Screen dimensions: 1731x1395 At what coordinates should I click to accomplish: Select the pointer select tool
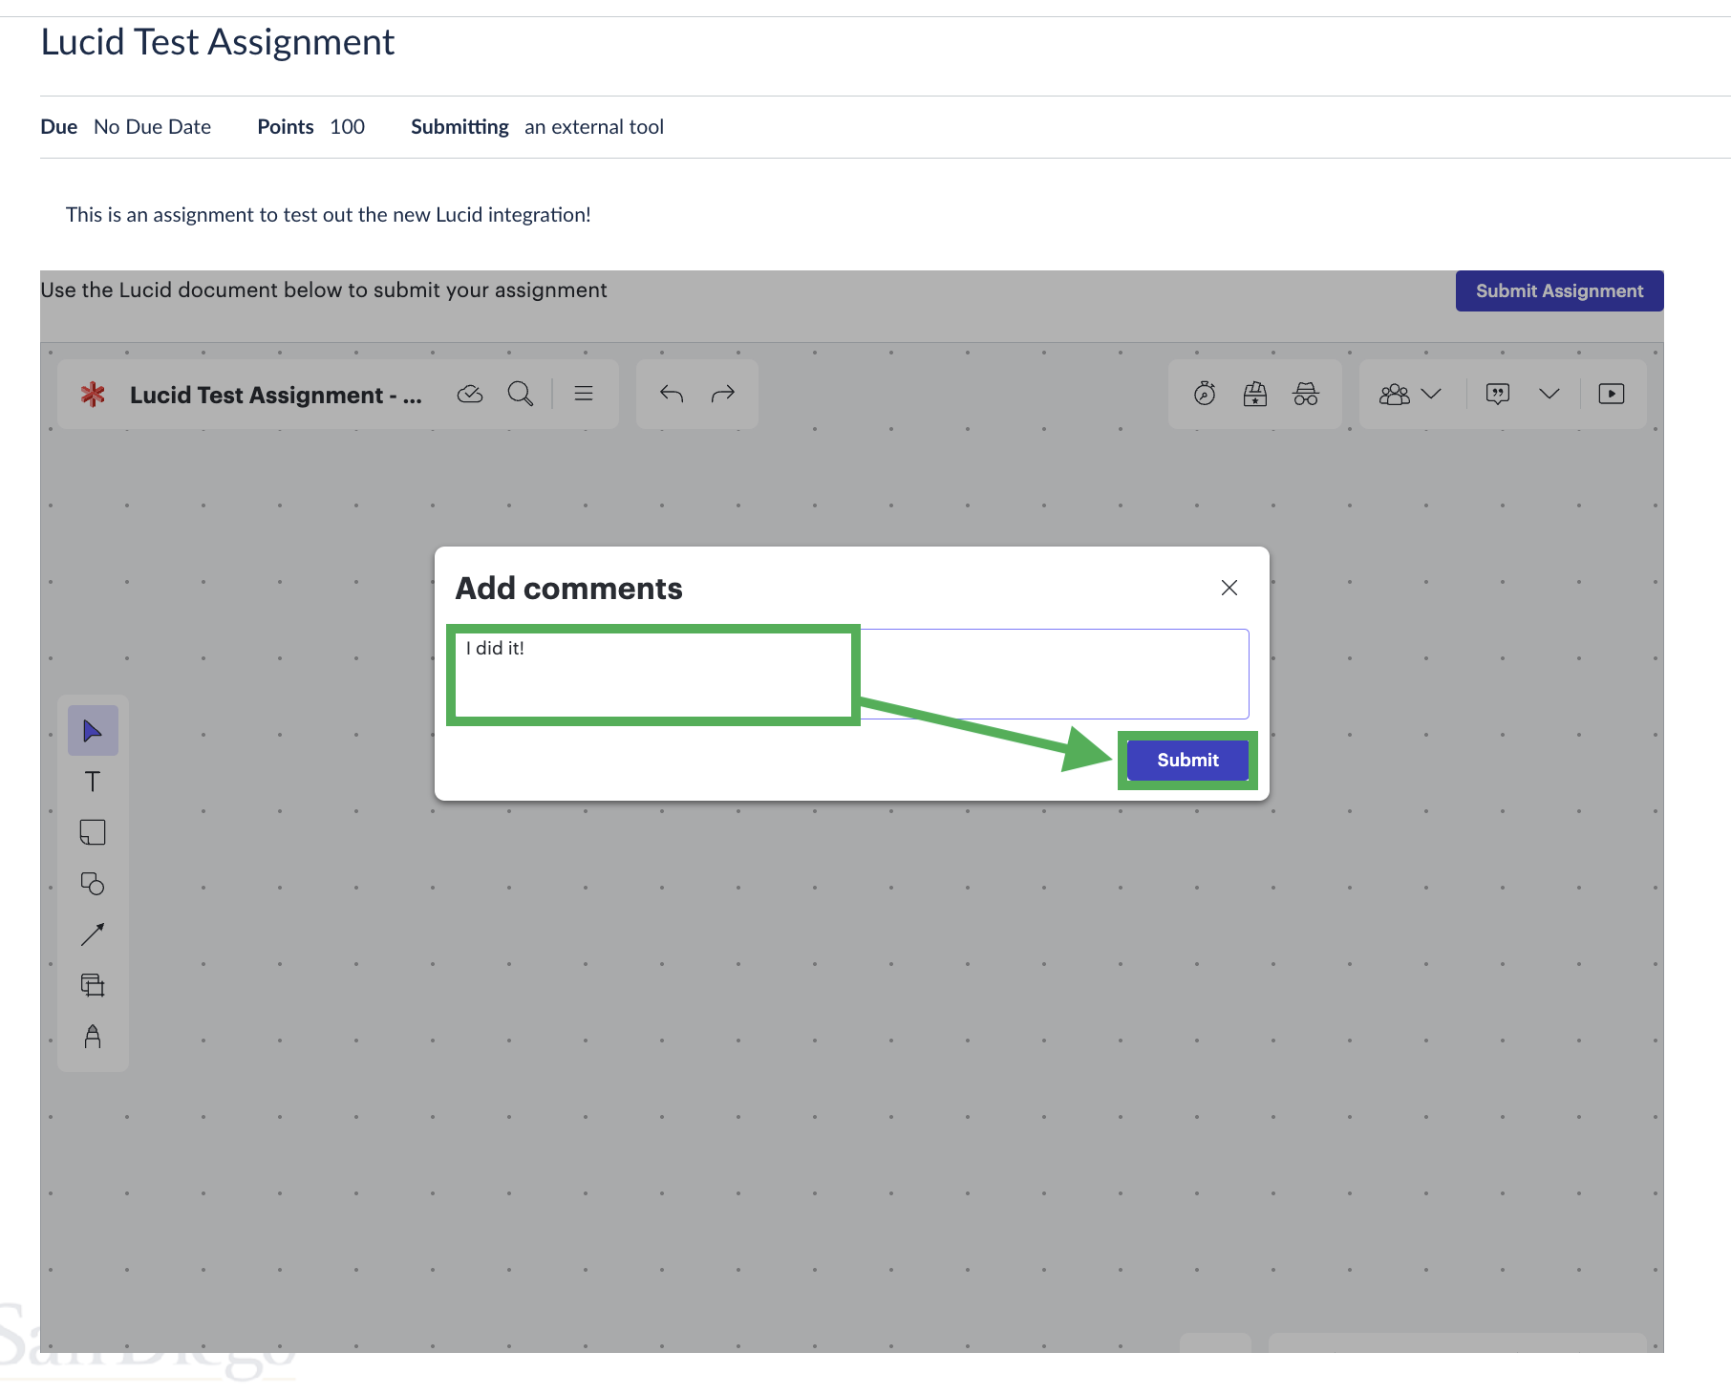[x=93, y=731]
